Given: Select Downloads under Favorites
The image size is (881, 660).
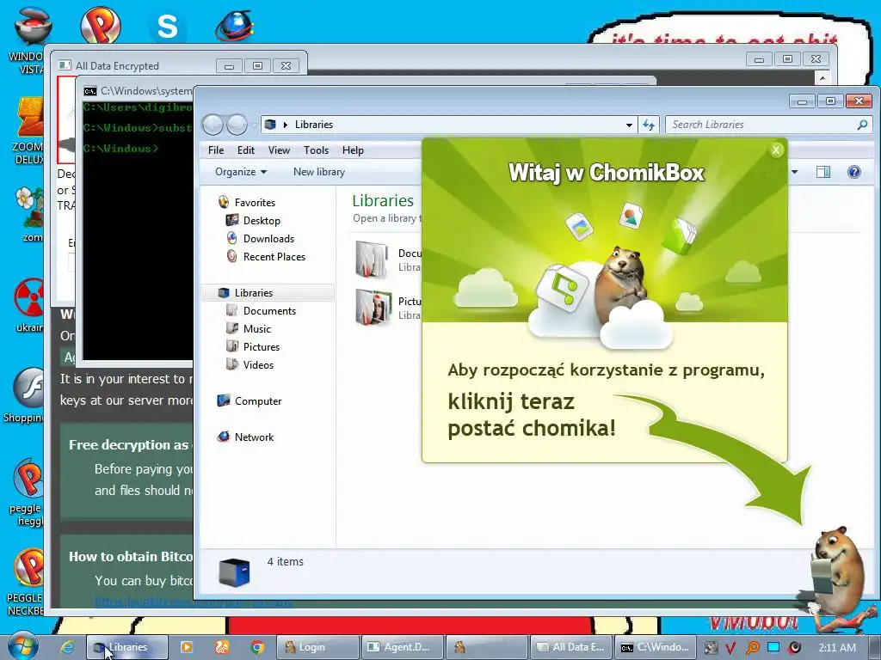Looking at the screenshot, I should pyautogui.click(x=268, y=239).
